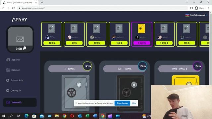Click the Yatırım Et purple icon
Screen dimensions: 212x119
(x=8, y=102)
